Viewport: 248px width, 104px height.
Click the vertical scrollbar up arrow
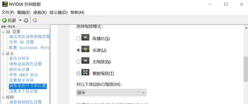[x=246, y=28]
